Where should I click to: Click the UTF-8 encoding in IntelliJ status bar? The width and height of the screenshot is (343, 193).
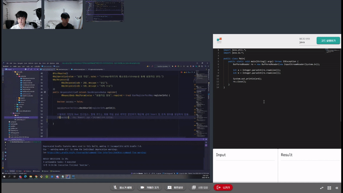pyautogui.click(x=153, y=174)
